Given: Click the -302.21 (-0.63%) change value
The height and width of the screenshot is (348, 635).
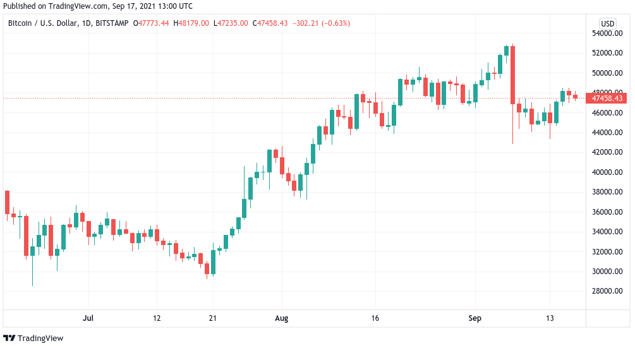Looking at the screenshot, I should [x=321, y=23].
